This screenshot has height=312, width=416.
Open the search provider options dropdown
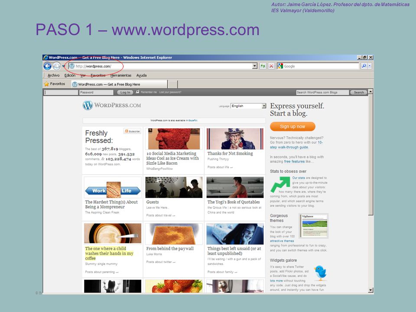click(x=370, y=66)
